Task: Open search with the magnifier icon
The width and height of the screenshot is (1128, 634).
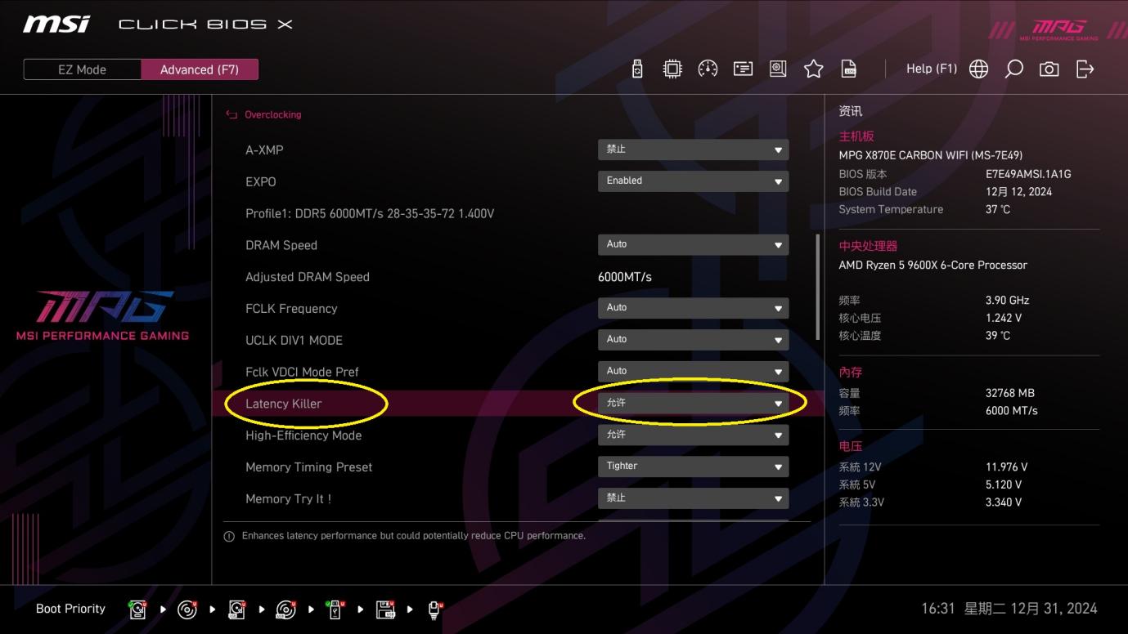Action: coord(1013,69)
